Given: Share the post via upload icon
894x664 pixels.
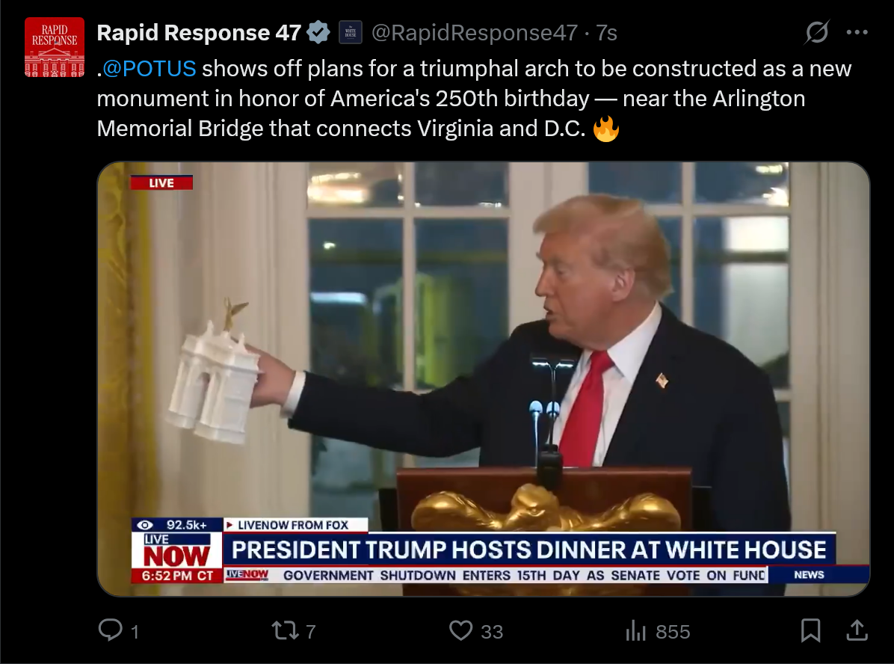Looking at the screenshot, I should point(857,630).
